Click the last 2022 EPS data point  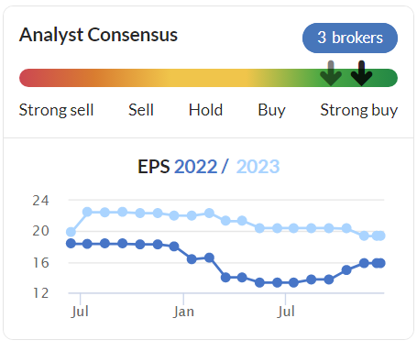380,263
